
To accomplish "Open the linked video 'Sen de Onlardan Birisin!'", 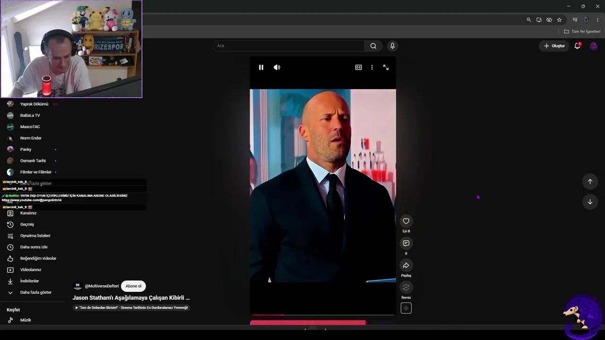I will (132, 308).
